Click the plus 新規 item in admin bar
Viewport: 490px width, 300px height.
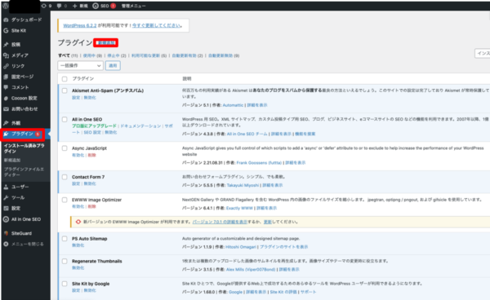coord(80,6)
